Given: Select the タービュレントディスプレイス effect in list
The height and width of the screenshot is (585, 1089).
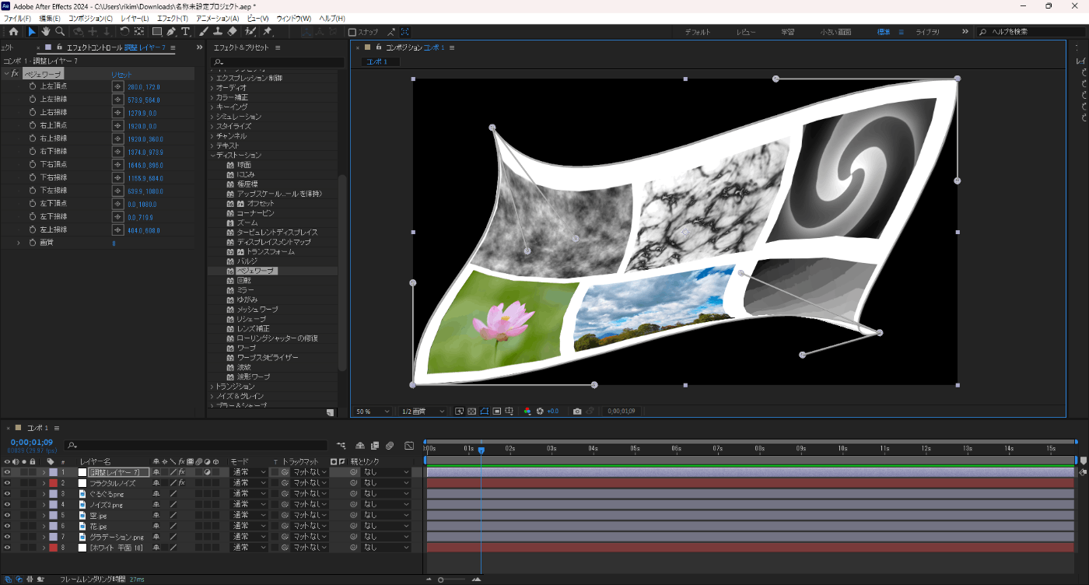Looking at the screenshot, I should [x=277, y=233].
